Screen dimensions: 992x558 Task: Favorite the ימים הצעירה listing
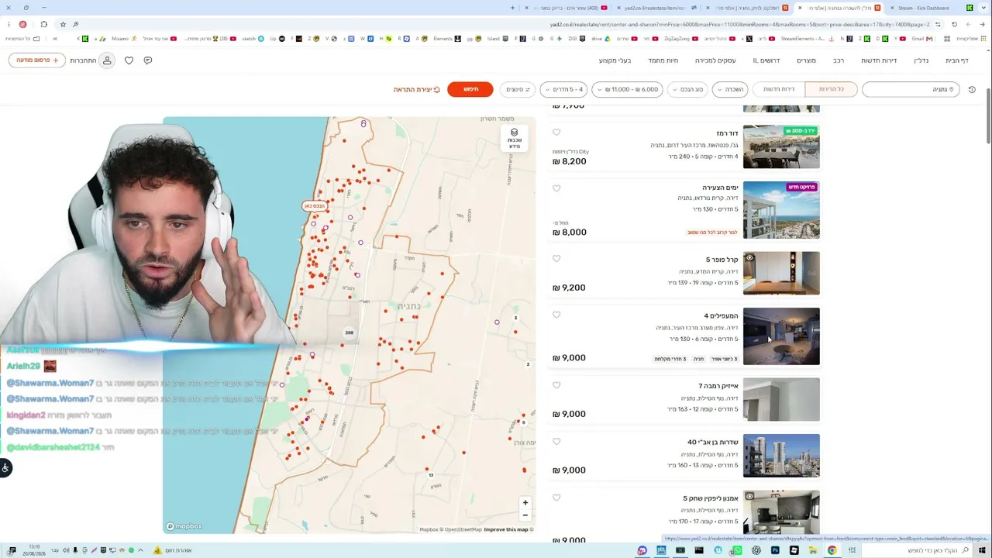556,188
